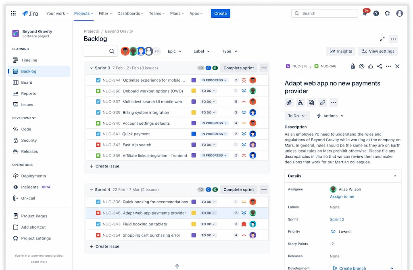Collapse the Details section of the issue
Image resolution: width=413 pixels, height=270 pixels.
[394, 176]
